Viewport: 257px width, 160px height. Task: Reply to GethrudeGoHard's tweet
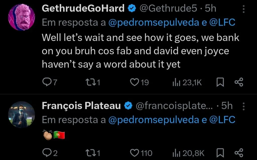(48, 82)
